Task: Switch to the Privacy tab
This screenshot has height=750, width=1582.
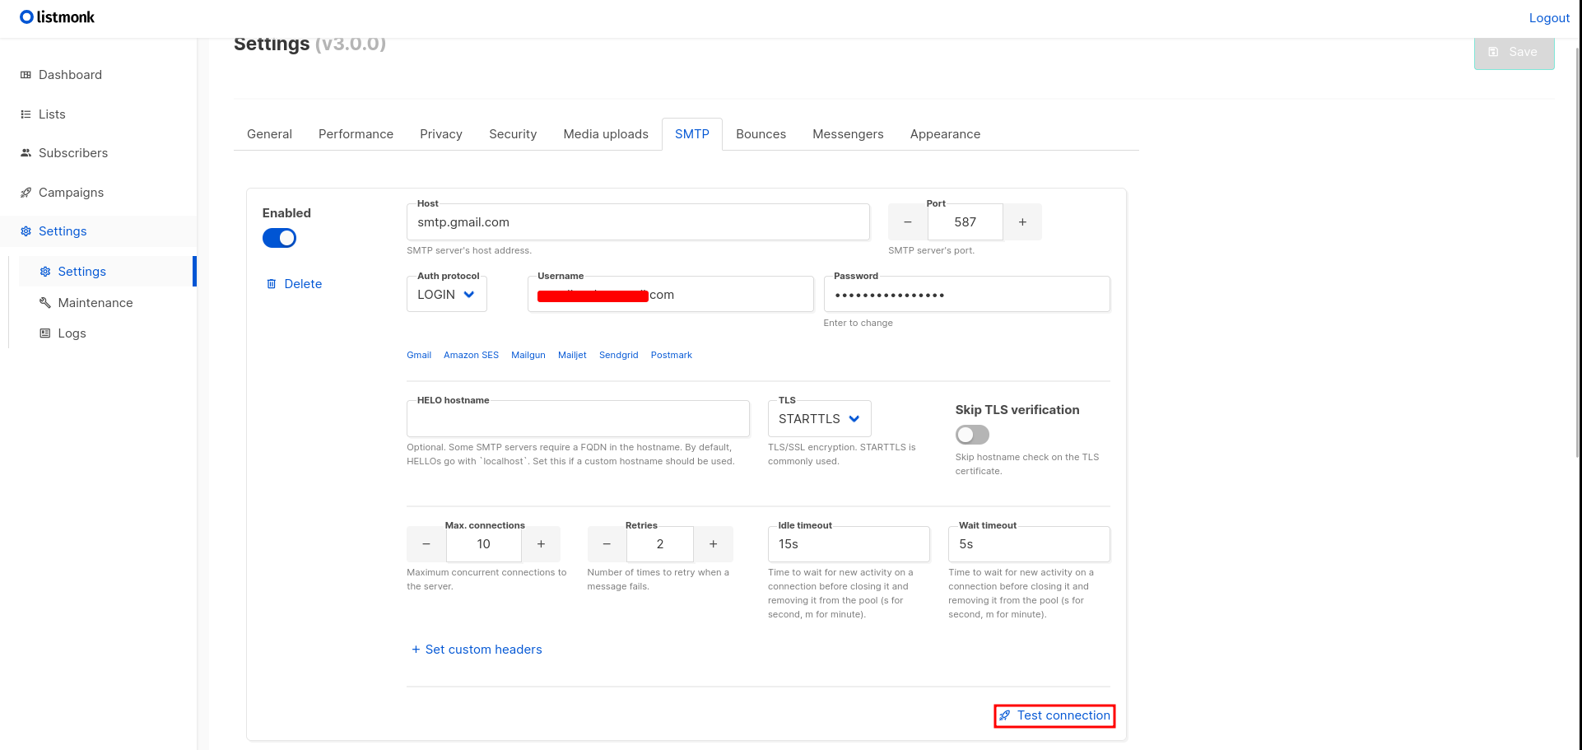Action: tap(441, 134)
